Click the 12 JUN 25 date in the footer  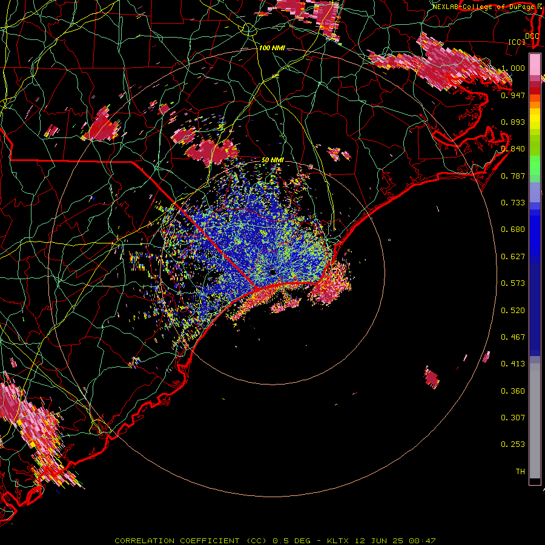pos(379,541)
